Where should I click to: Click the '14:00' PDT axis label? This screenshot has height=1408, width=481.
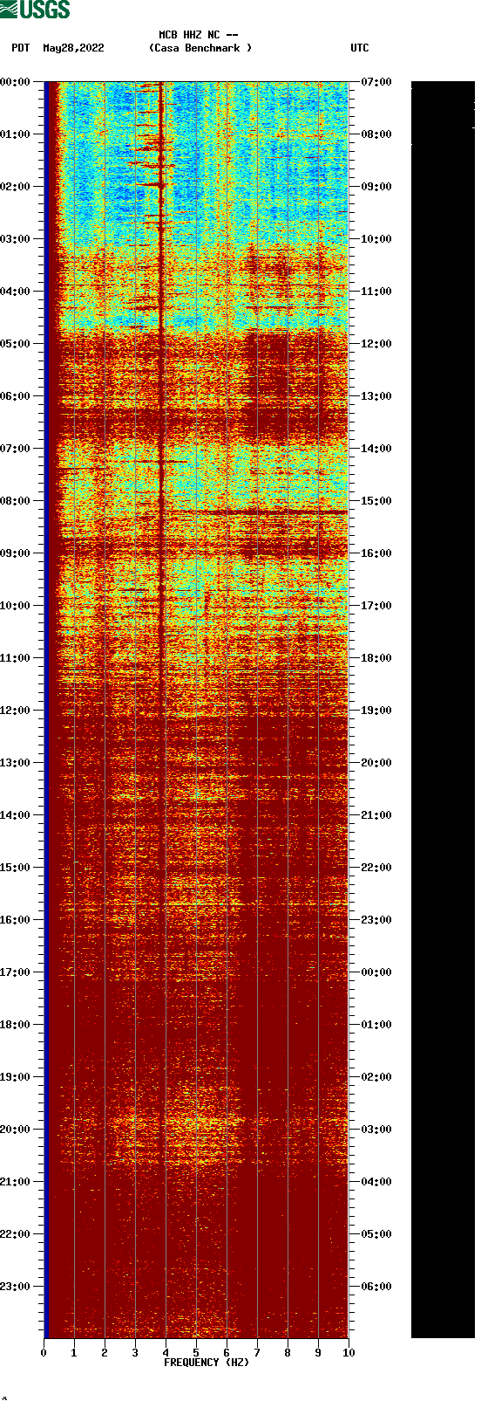click(16, 815)
